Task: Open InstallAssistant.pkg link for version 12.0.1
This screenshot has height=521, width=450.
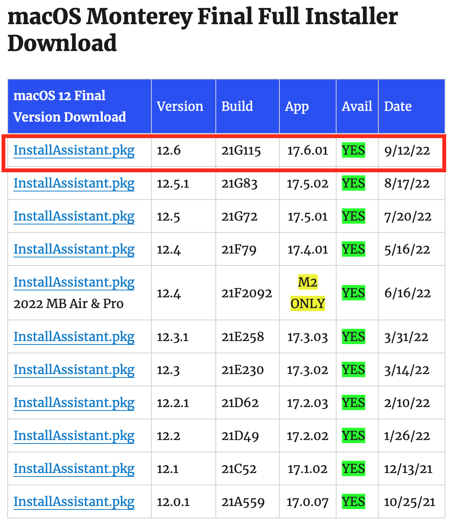Action: [x=74, y=502]
